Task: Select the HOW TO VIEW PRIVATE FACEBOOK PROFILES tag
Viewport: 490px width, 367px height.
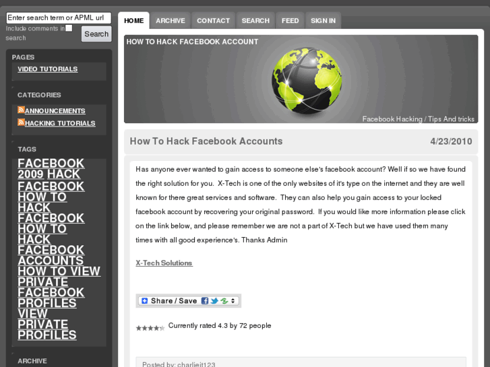Action: 59,287
